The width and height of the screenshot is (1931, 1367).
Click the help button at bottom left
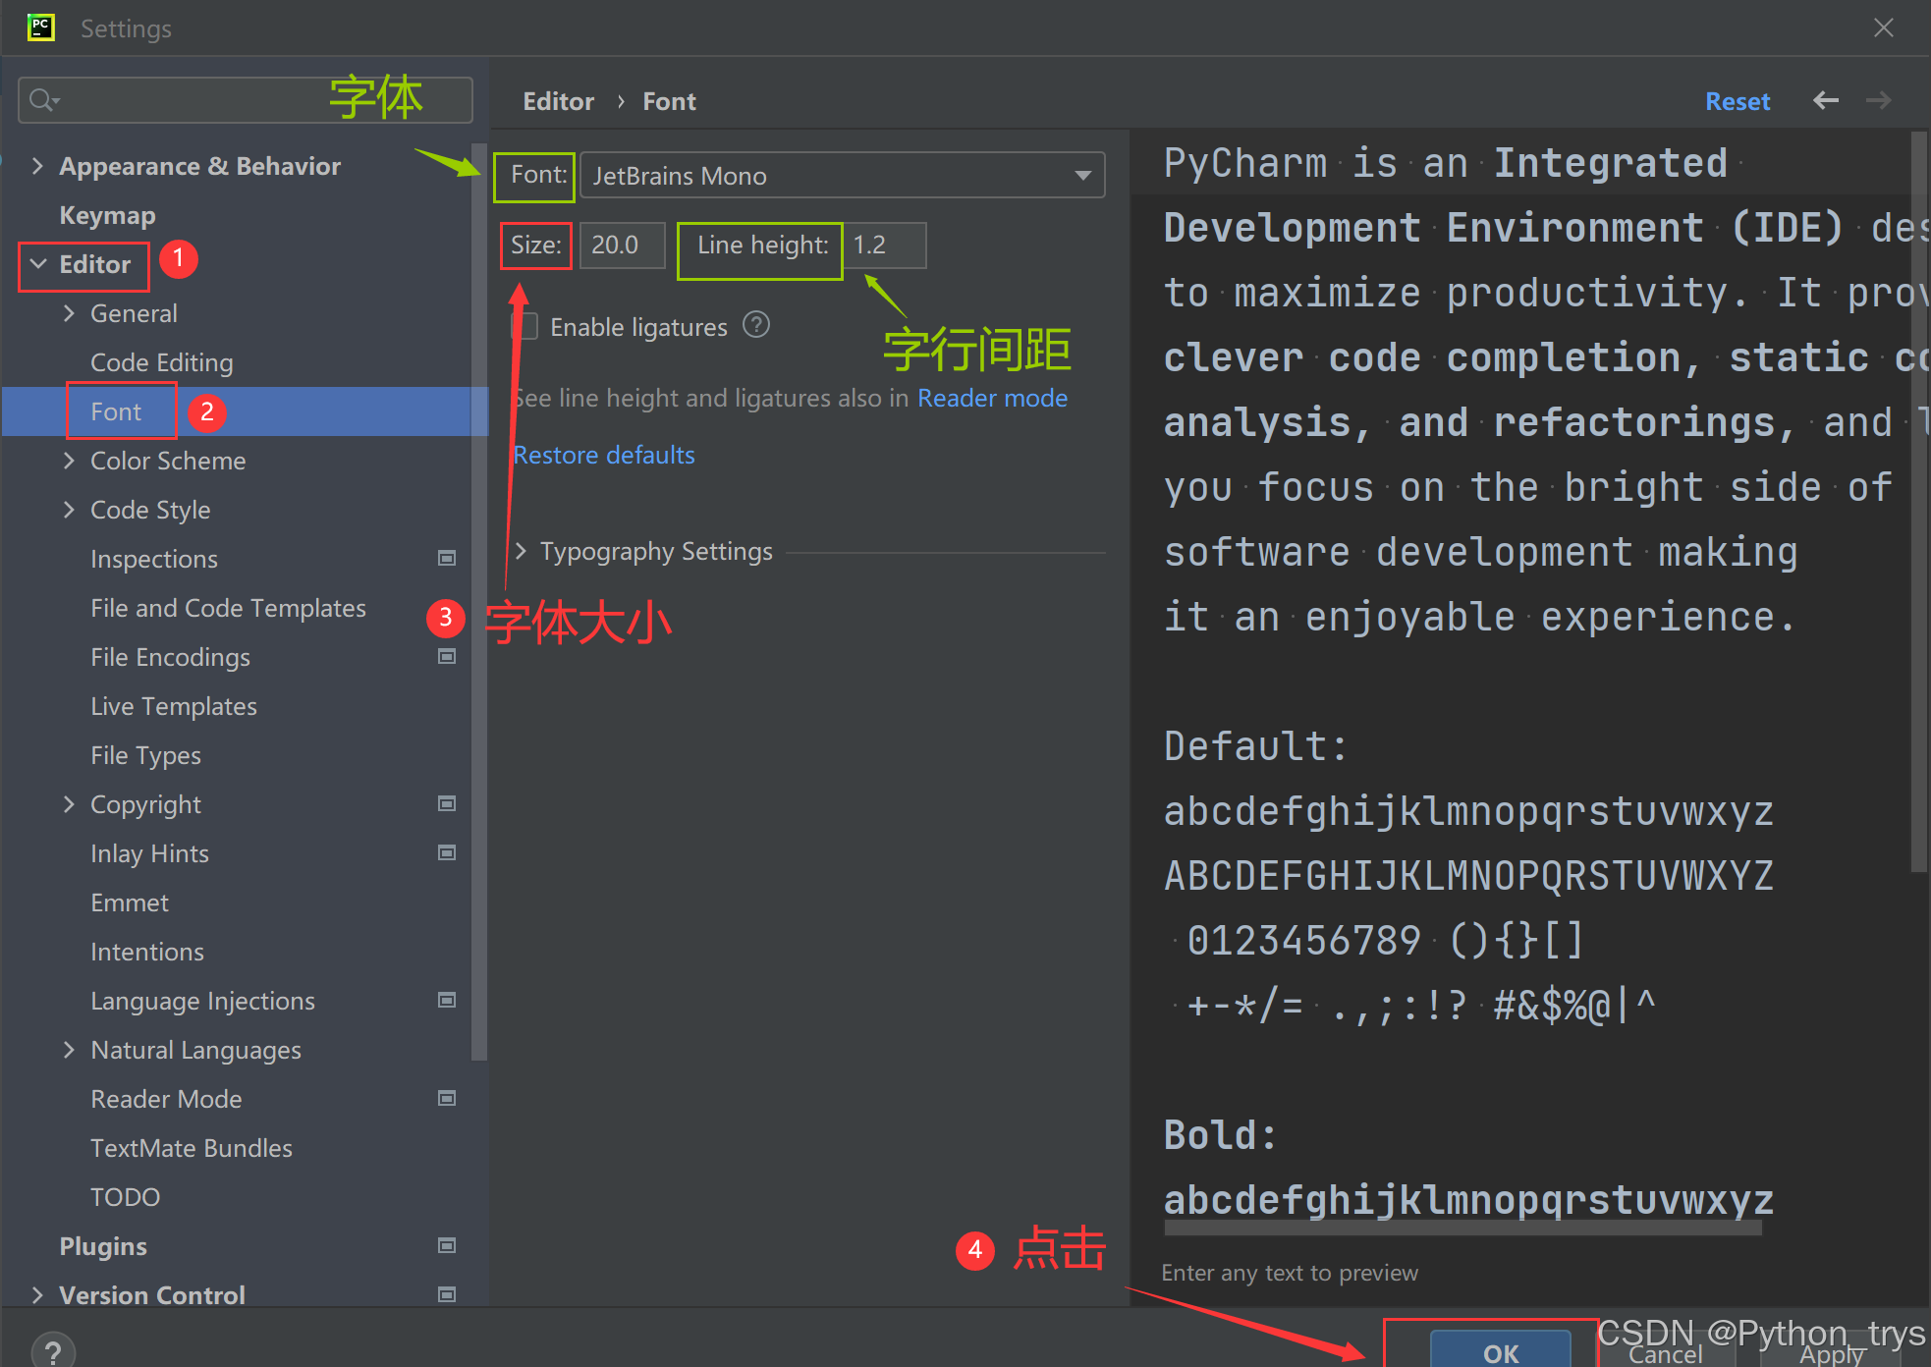(53, 1351)
